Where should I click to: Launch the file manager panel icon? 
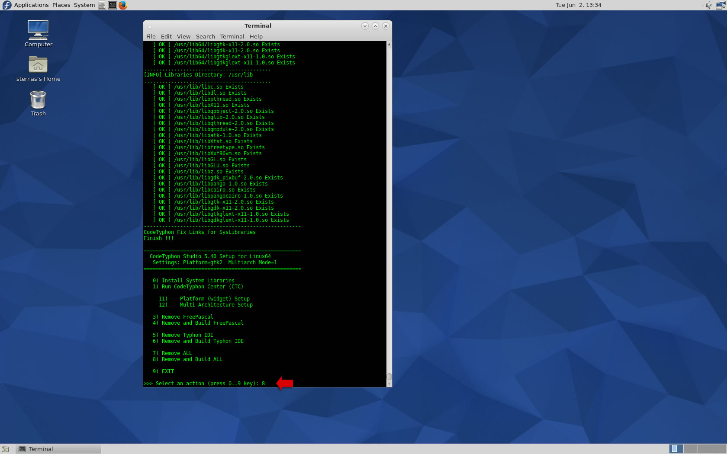tap(102, 5)
